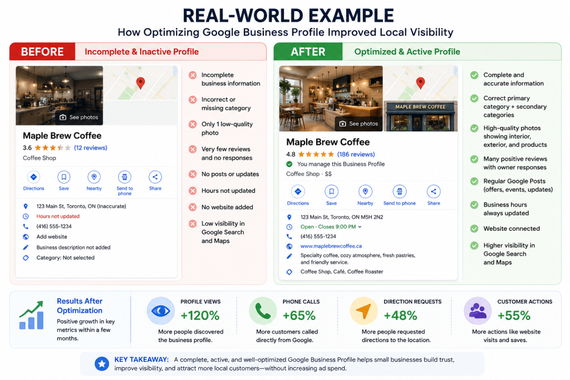Click the 'Optimized & Active Profile' heading
The height and width of the screenshot is (380, 570).
click(x=407, y=52)
